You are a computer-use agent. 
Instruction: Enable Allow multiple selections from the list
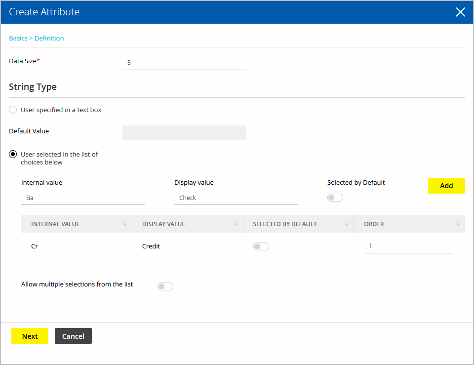point(165,286)
